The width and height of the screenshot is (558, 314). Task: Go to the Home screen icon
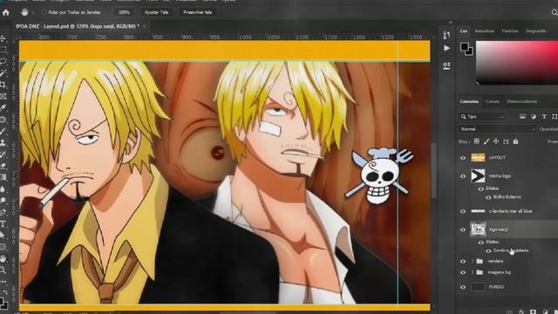[6, 12]
